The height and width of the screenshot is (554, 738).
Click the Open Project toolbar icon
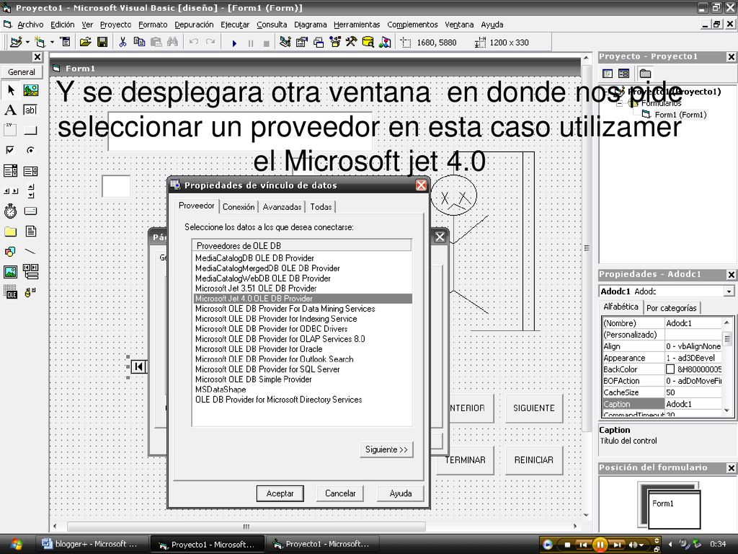[x=85, y=43]
